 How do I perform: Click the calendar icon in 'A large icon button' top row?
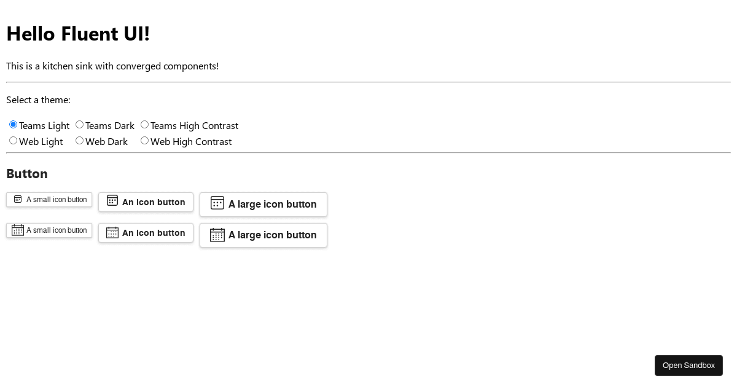[217, 203]
